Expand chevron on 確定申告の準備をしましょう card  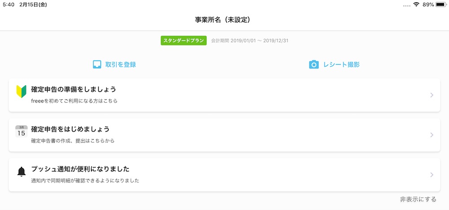431,95
